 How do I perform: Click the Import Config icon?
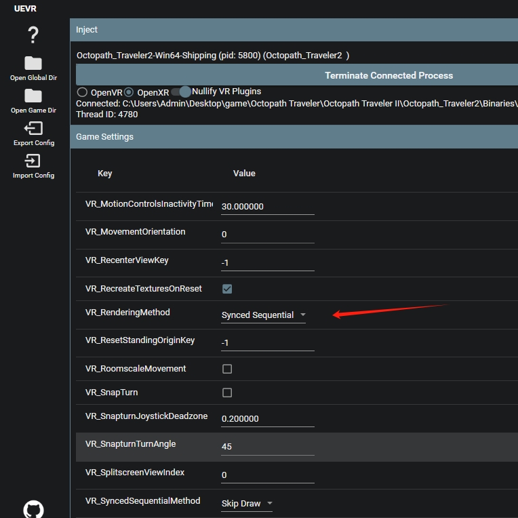pyautogui.click(x=33, y=161)
